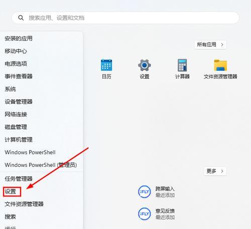Open the 设置 gear icon in pinned apps
Image resolution: width=251 pixels, height=229 pixels.
click(x=145, y=65)
